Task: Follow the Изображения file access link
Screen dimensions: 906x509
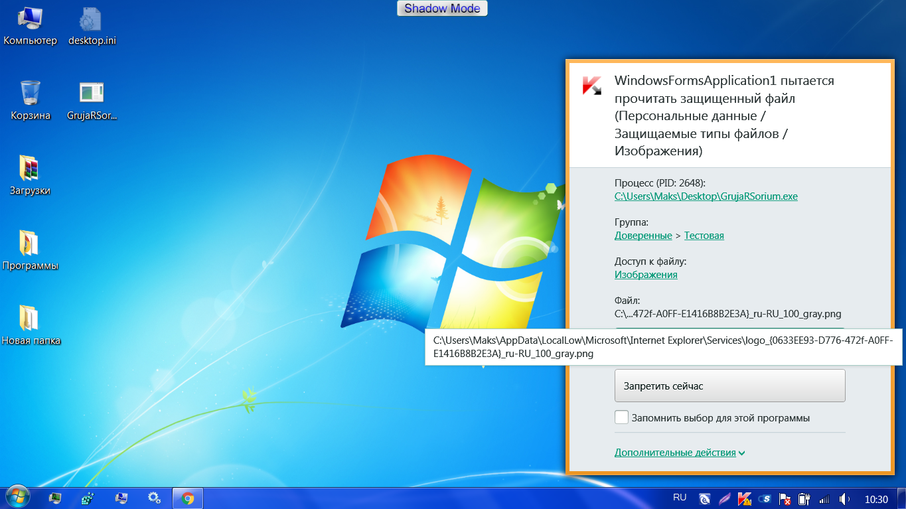Action: [x=646, y=275]
